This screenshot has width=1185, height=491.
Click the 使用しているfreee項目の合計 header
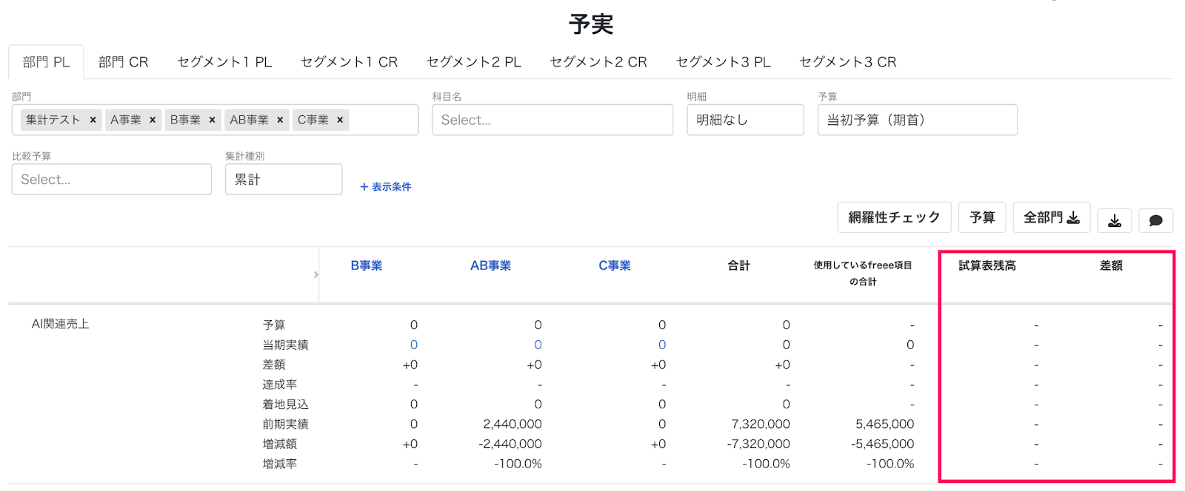click(863, 273)
